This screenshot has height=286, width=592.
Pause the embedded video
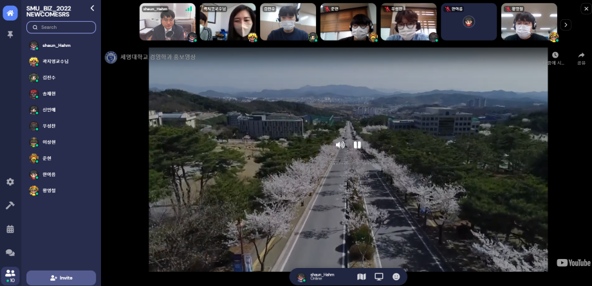click(357, 145)
